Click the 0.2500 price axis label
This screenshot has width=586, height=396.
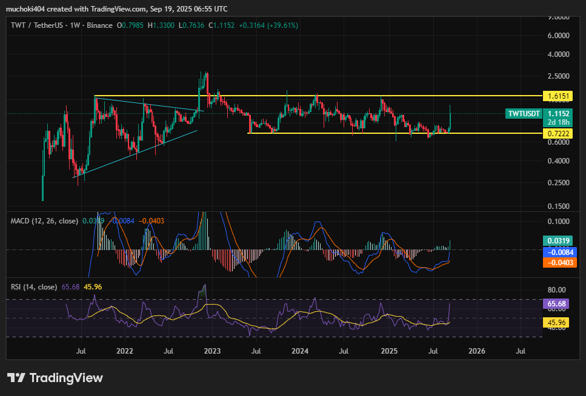(x=558, y=183)
